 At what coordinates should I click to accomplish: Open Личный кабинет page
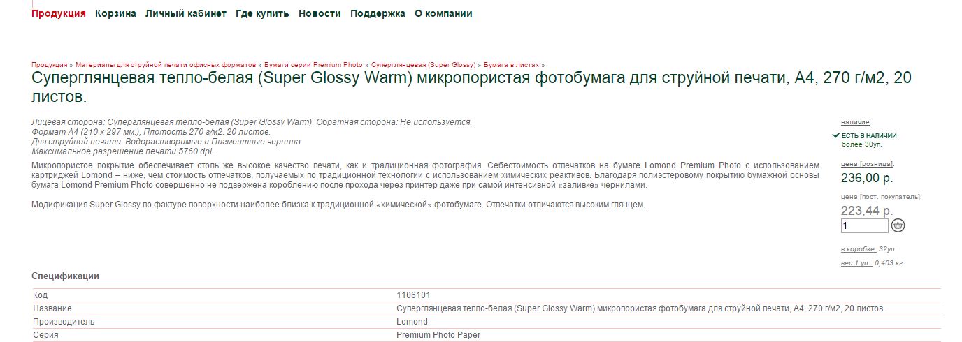click(186, 13)
